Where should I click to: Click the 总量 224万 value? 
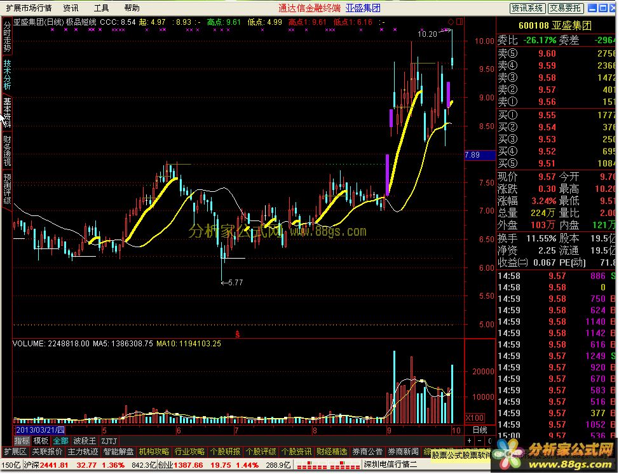543,213
